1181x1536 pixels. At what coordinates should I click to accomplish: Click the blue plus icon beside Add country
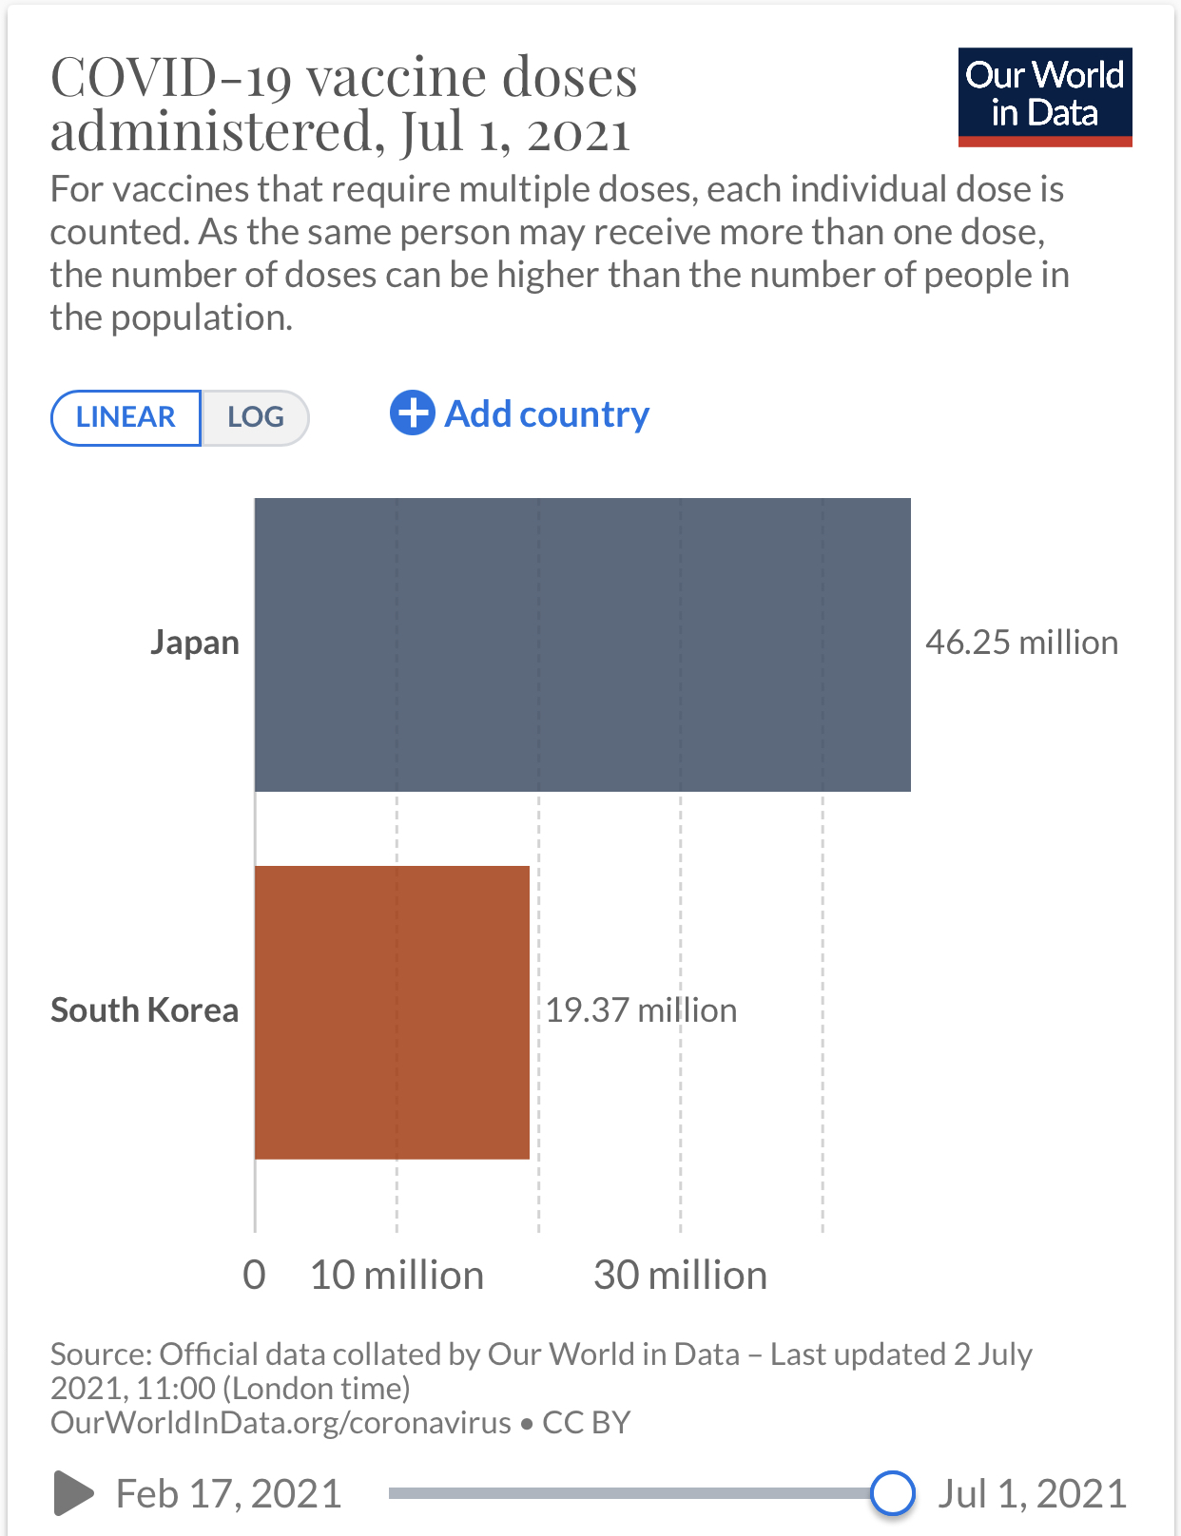412,413
